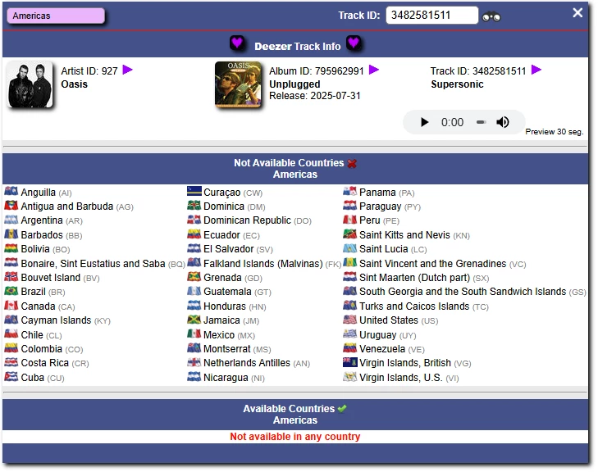Viewport: 598px width, 472px height.
Task: Click the binoculars search icon
Action: (x=491, y=16)
